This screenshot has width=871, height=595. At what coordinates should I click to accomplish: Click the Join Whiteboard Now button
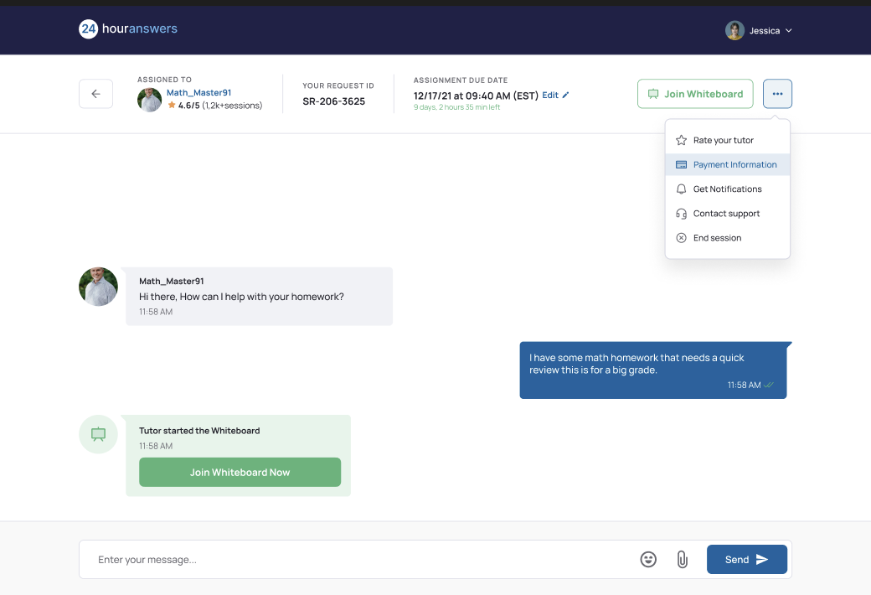click(x=240, y=472)
